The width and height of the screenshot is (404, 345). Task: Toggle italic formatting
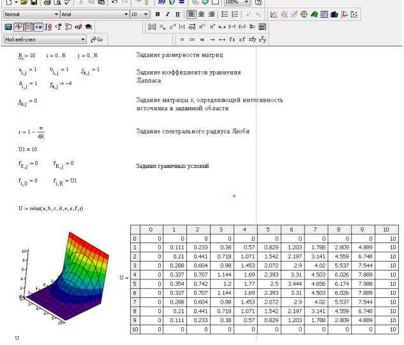pyautogui.click(x=167, y=15)
